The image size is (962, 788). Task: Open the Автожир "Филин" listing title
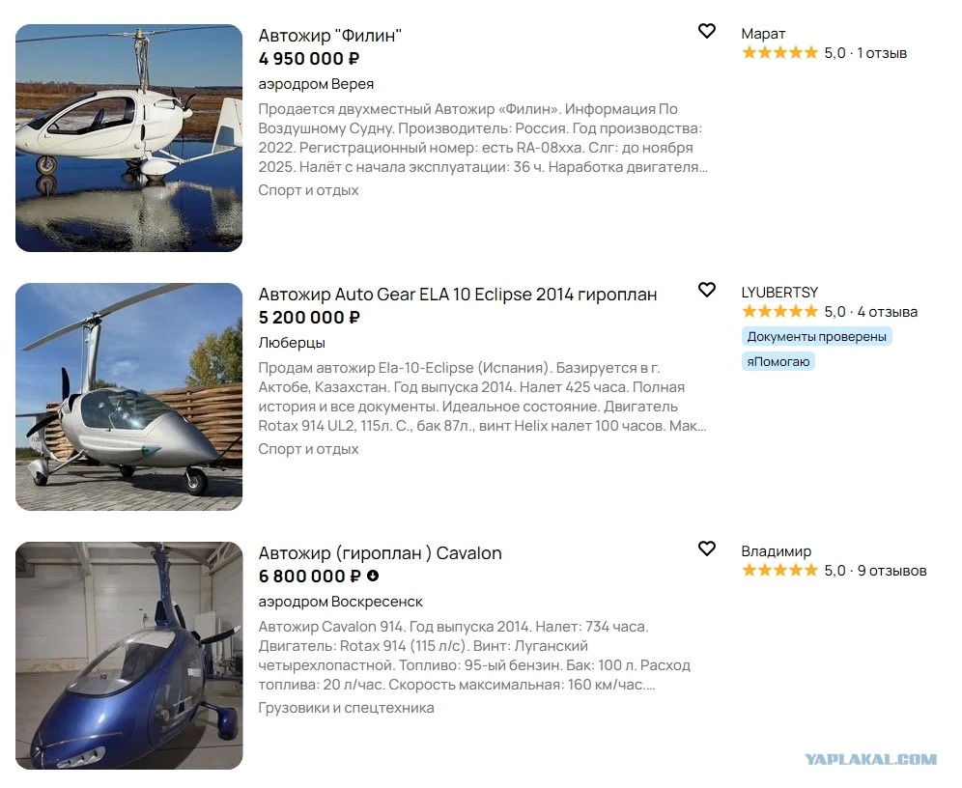point(329,36)
